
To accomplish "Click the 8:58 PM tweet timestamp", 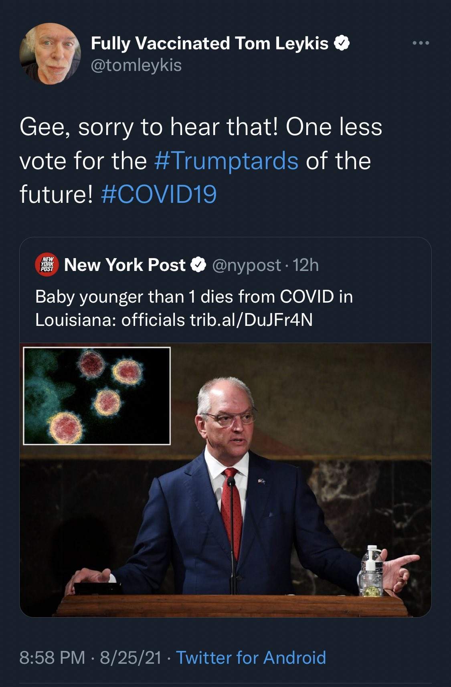I will (x=52, y=658).
